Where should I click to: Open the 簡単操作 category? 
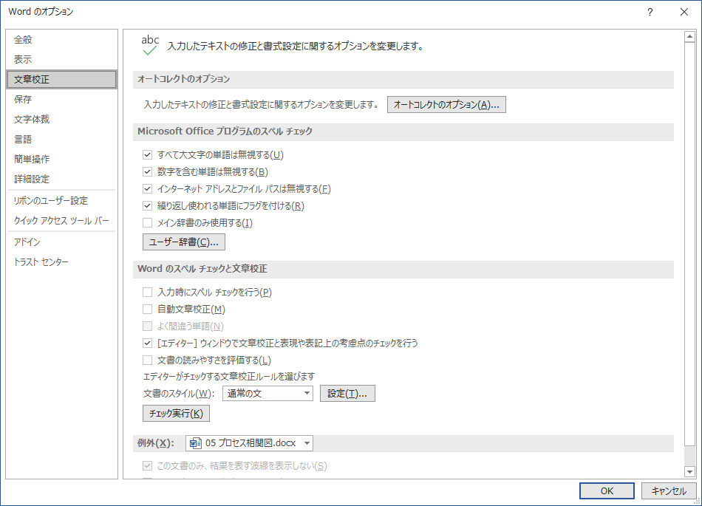pos(62,159)
